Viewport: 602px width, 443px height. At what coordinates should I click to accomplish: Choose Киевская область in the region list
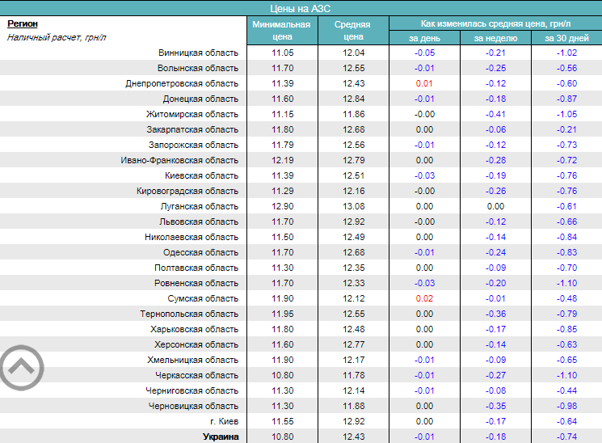pos(201,175)
